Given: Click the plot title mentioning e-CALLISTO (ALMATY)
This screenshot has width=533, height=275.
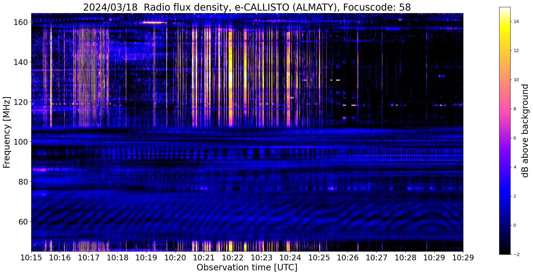Looking at the screenshot, I should [247, 7].
